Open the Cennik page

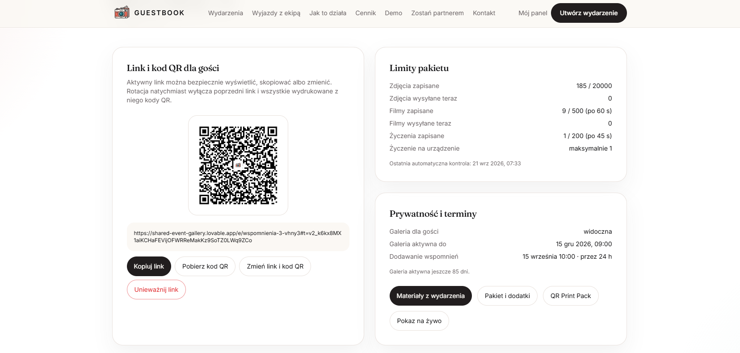pos(366,13)
